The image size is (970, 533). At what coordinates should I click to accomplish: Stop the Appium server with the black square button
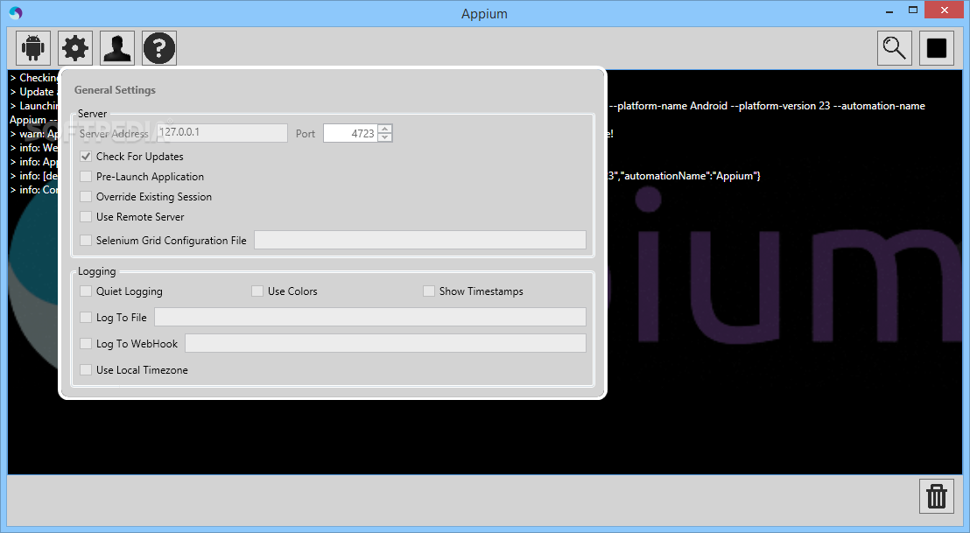(937, 47)
